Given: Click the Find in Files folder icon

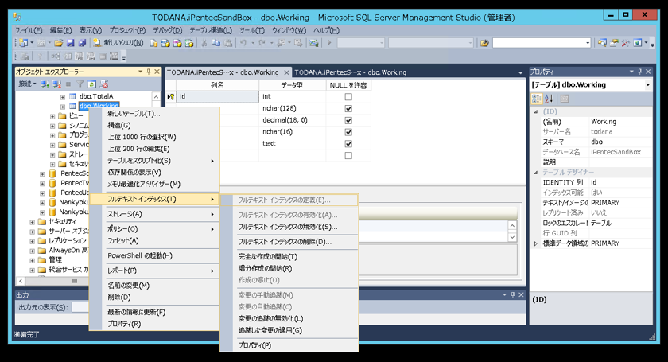Looking at the screenshot, I should (x=484, y=43).
